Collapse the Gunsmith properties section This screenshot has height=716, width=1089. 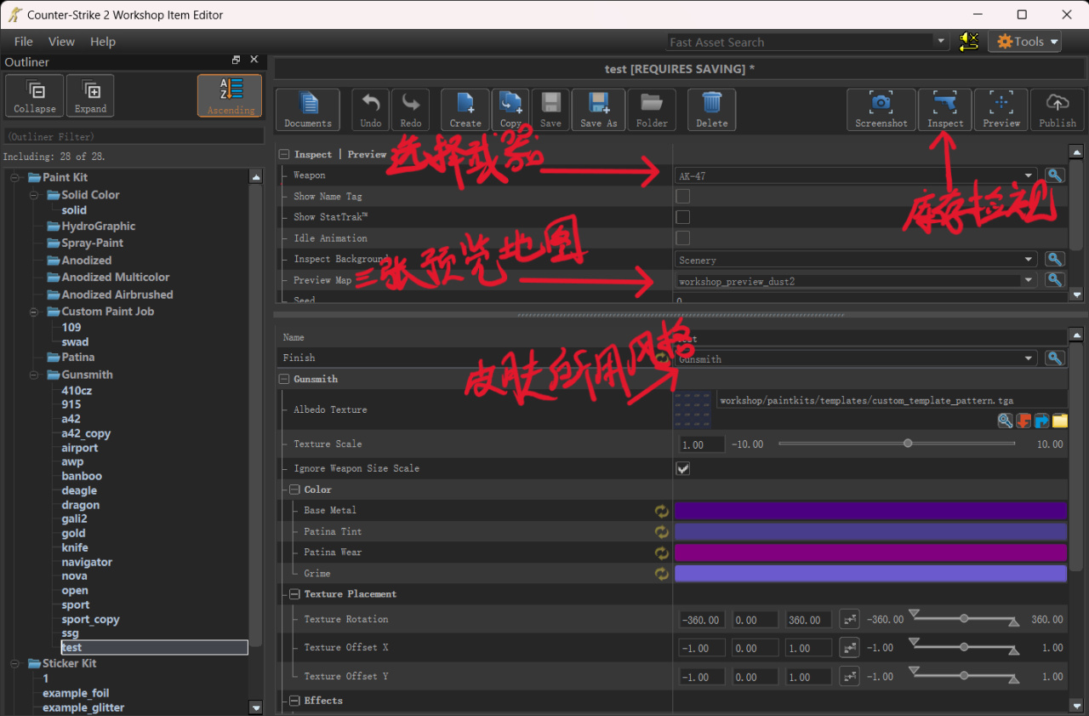tap(284, 379)
